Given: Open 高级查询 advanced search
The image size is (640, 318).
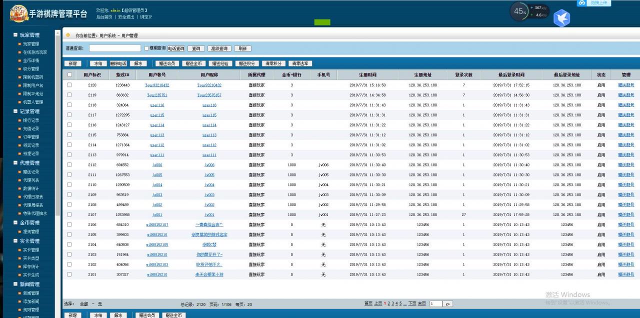Looking at the screenshot, I should tap(219, 48).
